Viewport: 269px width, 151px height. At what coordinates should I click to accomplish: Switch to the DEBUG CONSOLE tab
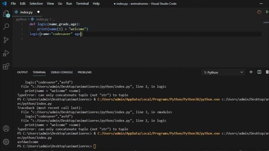tap(62, 72)
